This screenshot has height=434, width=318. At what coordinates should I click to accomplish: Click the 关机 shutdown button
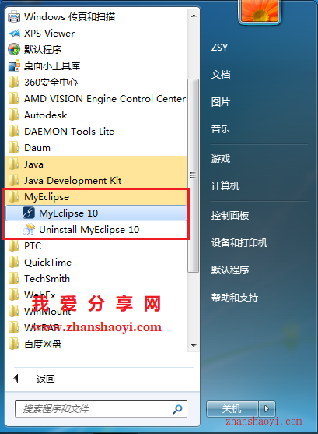coord(232,408)
